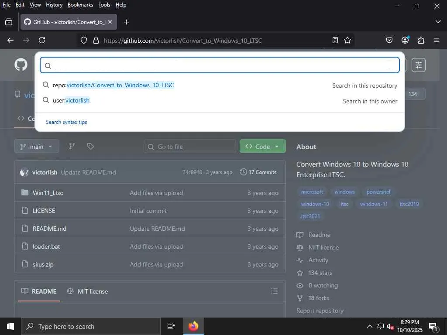Click victorlish avatar in commit row
The image size is (447, 335).
tap(24, 172)
